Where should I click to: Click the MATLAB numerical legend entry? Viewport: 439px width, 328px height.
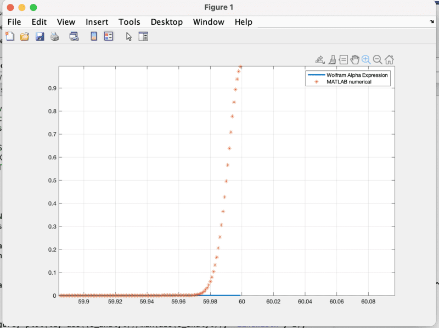(x=339, y=82)
